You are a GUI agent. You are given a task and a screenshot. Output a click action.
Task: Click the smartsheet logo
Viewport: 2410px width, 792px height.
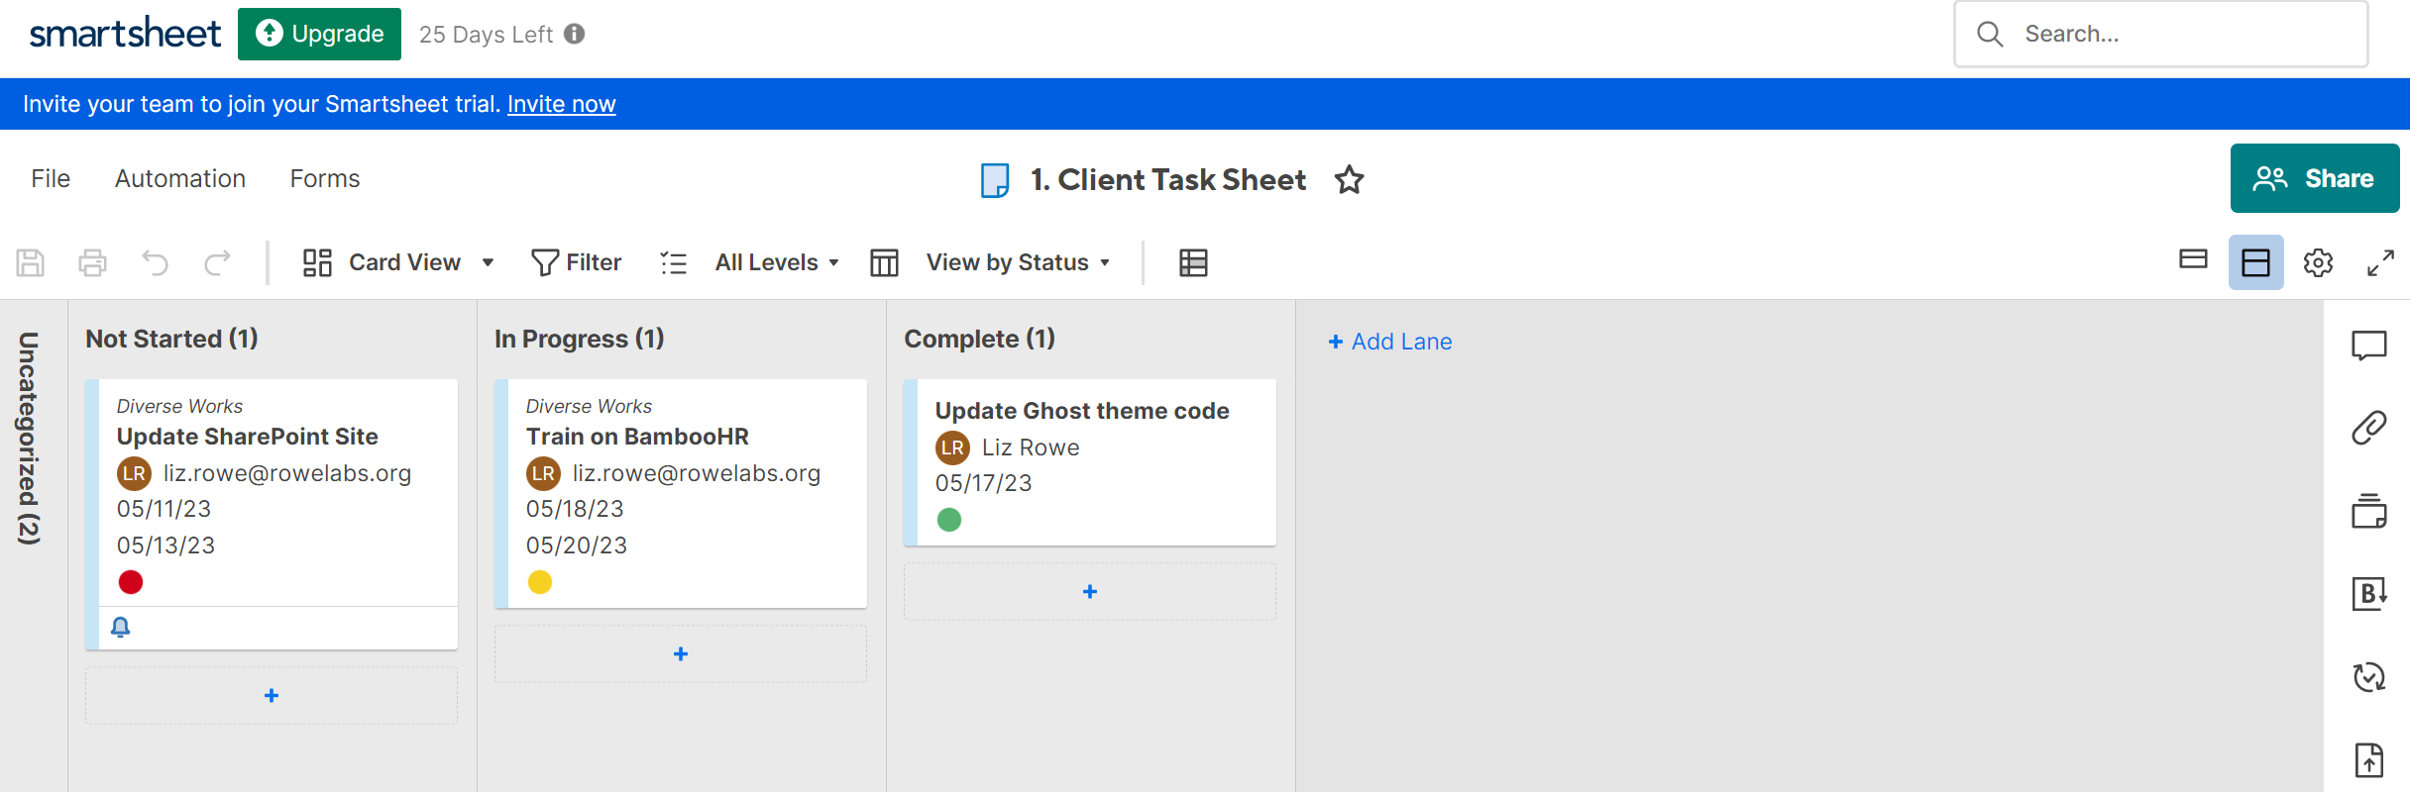pyautogui.click(x=125, y=33)
